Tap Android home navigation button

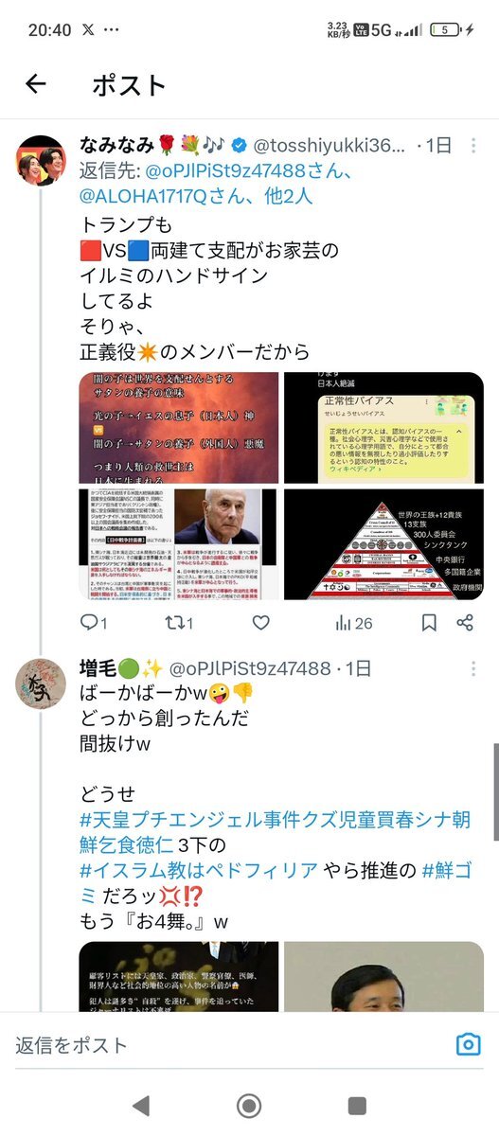coord(249,1105)
